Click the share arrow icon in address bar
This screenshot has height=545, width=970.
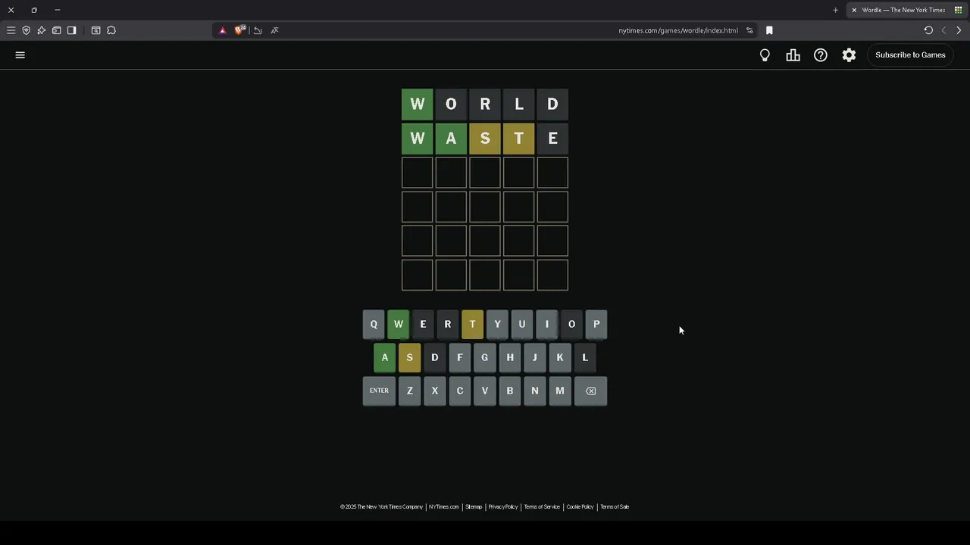point(258,30)
